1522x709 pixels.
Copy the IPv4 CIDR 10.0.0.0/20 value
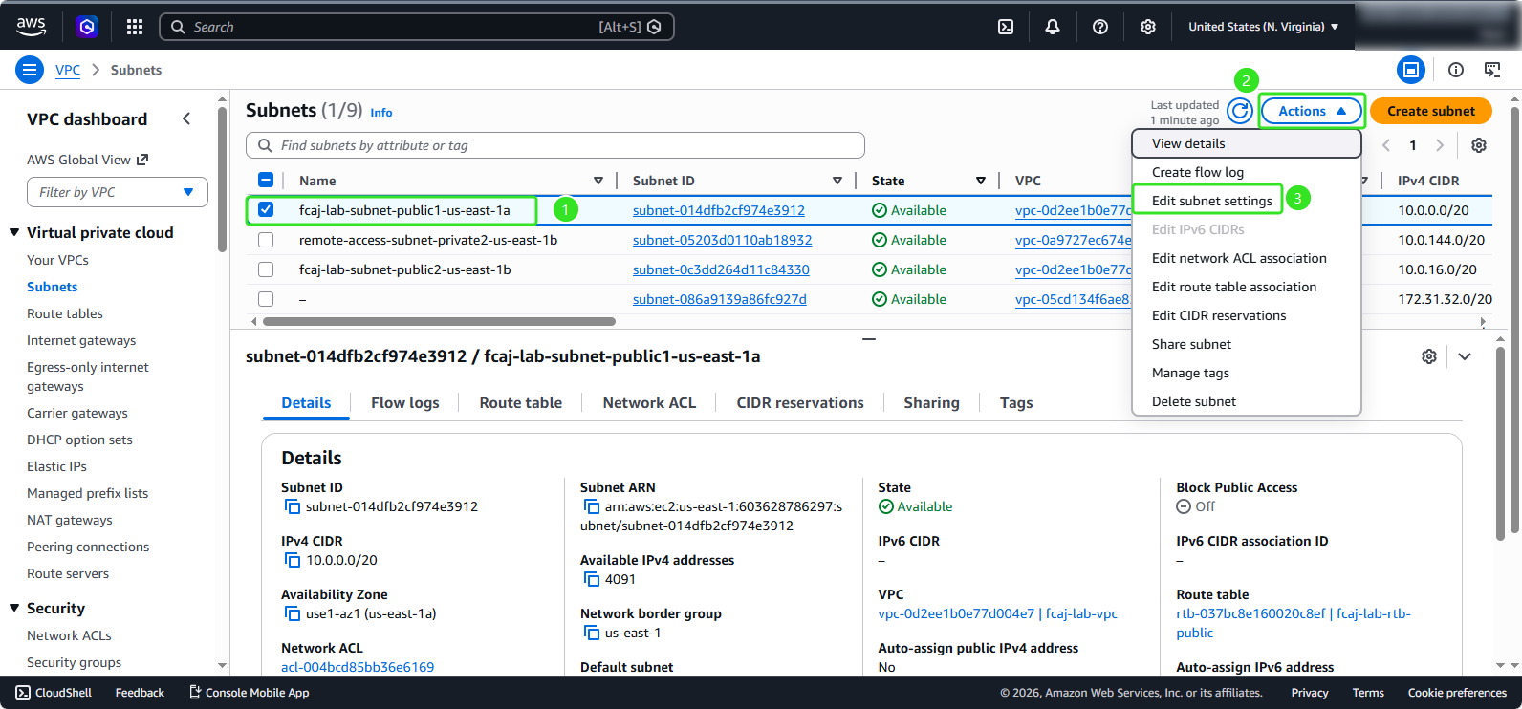pyautogui.click(x=292, y=560)
